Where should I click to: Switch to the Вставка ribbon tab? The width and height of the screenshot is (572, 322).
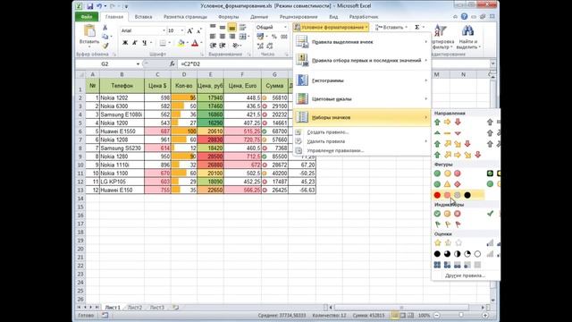click(143, 17)
